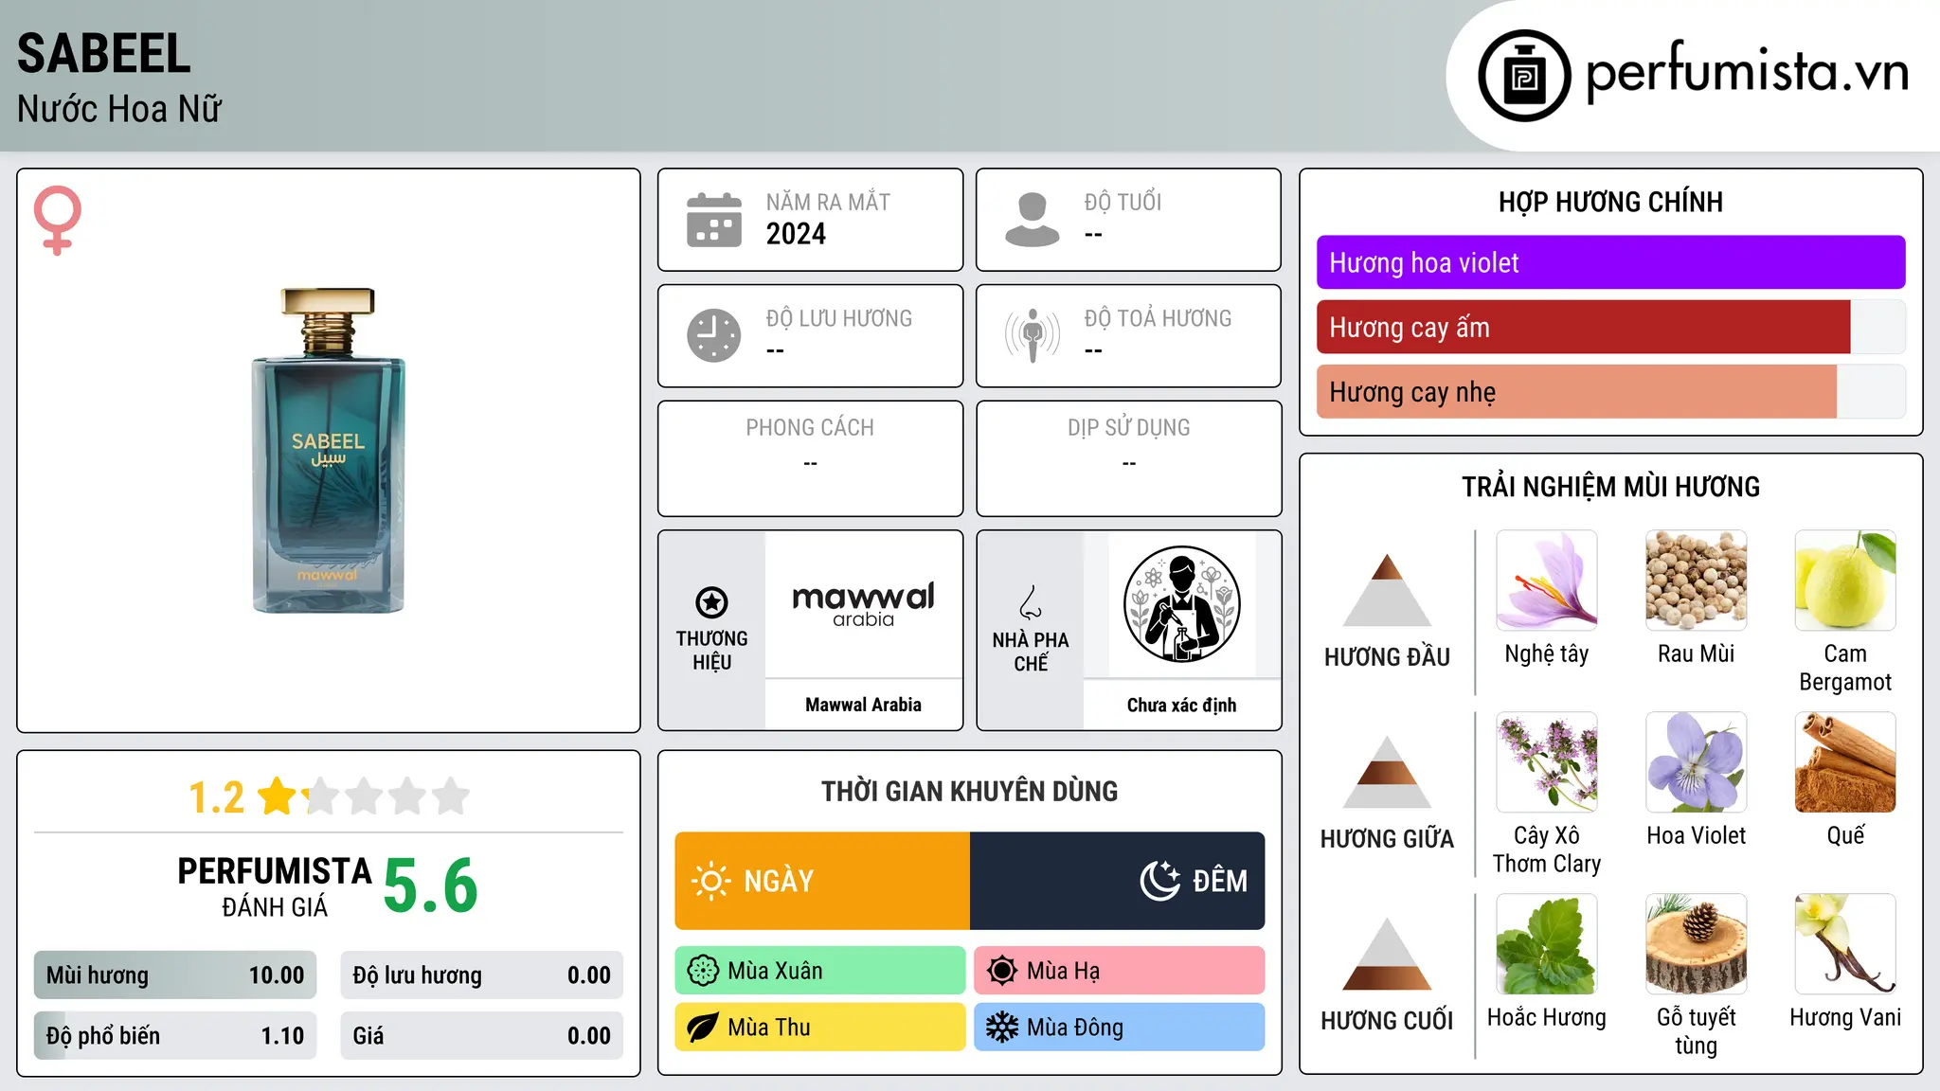The height and width of the screenshot is (1091, 1940).
Task: Click the sun icon for Mùa Hạ
Action: 1002,971
